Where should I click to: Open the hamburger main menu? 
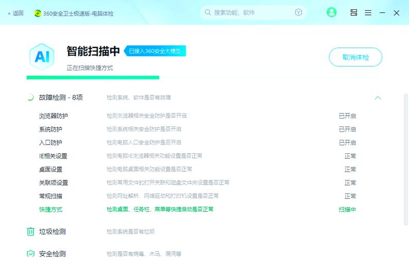pos(368,12)
